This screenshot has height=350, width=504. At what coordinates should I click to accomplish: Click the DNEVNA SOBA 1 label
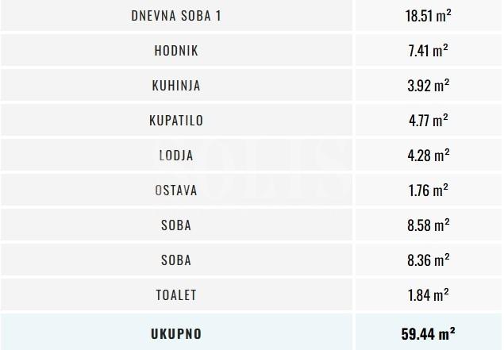coord(175,15)
